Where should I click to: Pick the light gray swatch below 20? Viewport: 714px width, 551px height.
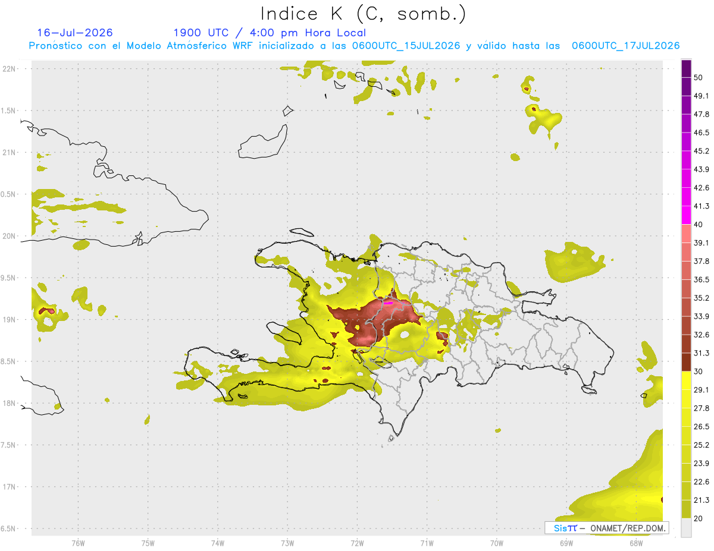click(x=686, y=527)
